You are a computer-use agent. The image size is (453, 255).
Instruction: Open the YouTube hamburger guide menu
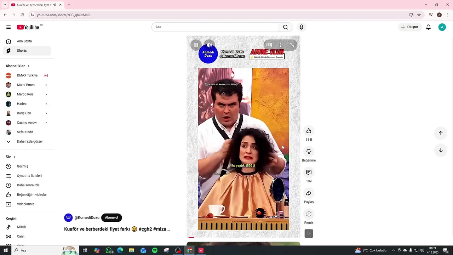pos(8,27)
